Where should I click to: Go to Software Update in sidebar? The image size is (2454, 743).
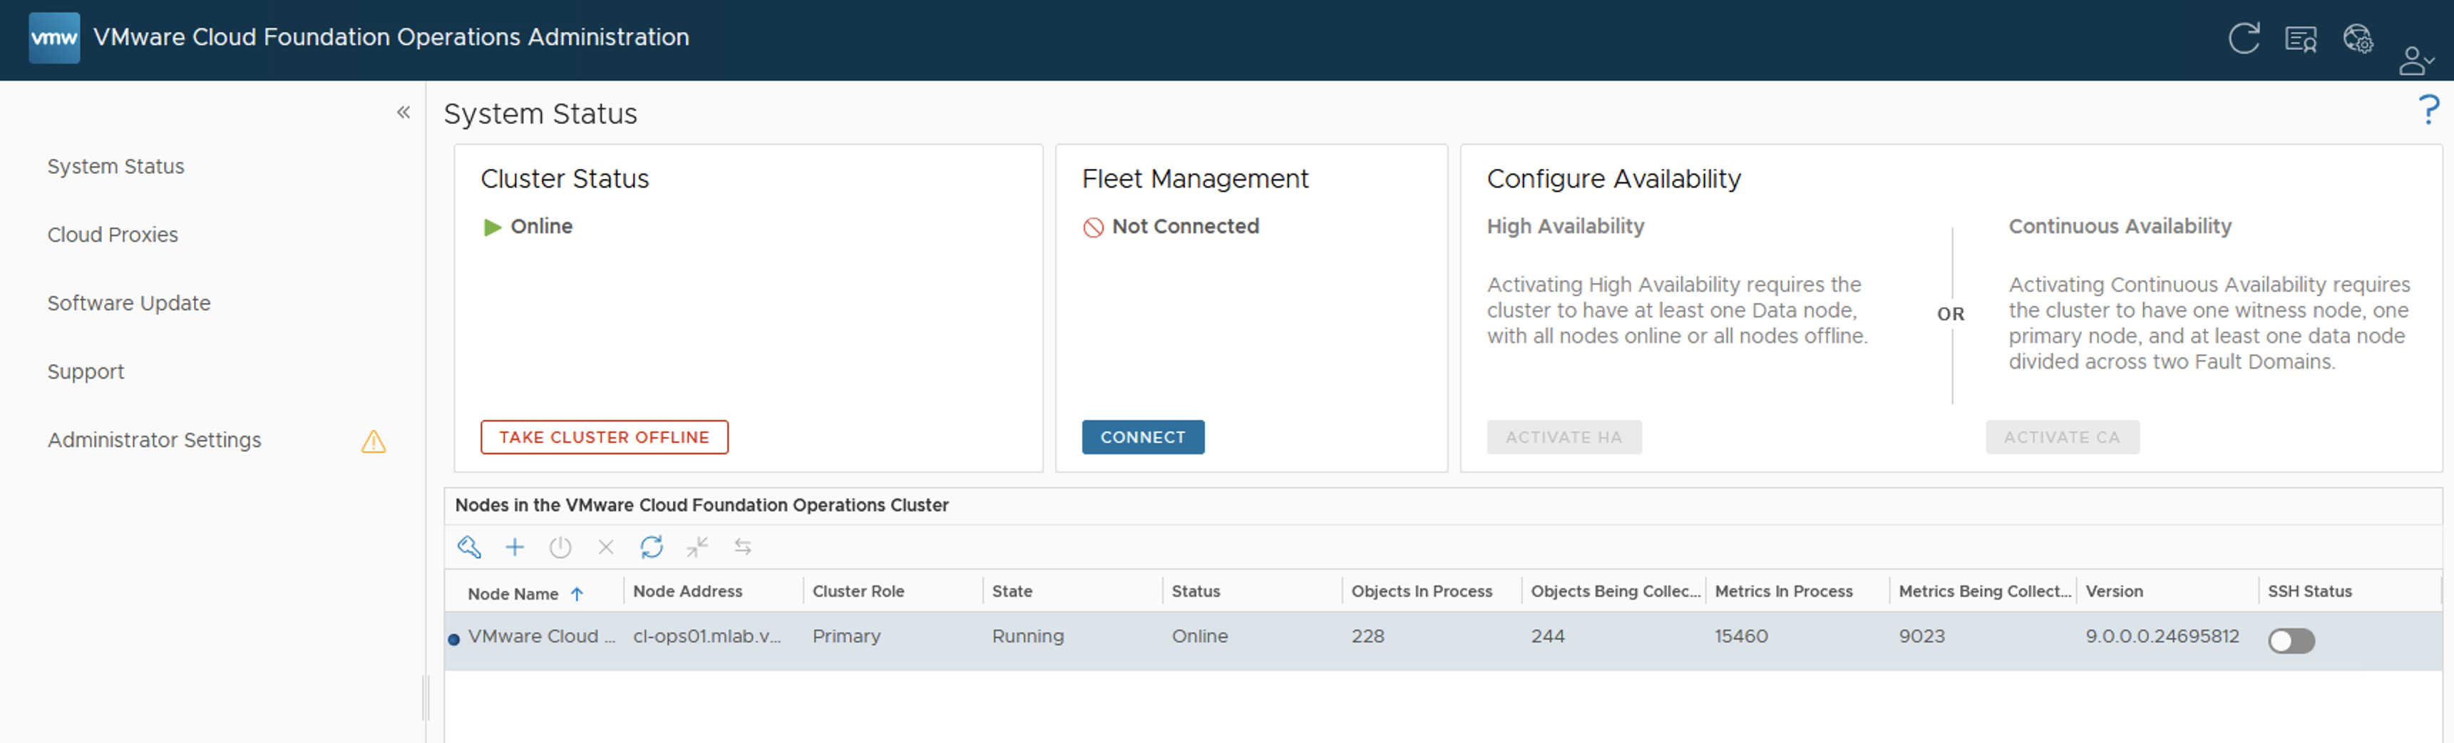(x=128, y=303)
